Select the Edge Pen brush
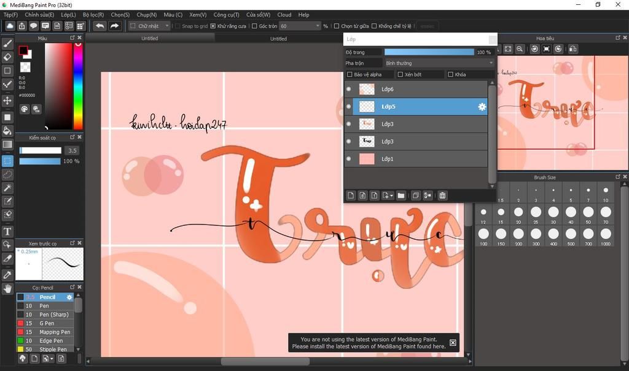The height and width of the screenshot is (371, 629). pos(45,341)
